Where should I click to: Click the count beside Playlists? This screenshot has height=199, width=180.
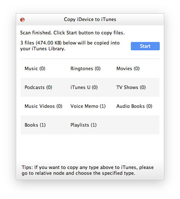click(94, 125)
